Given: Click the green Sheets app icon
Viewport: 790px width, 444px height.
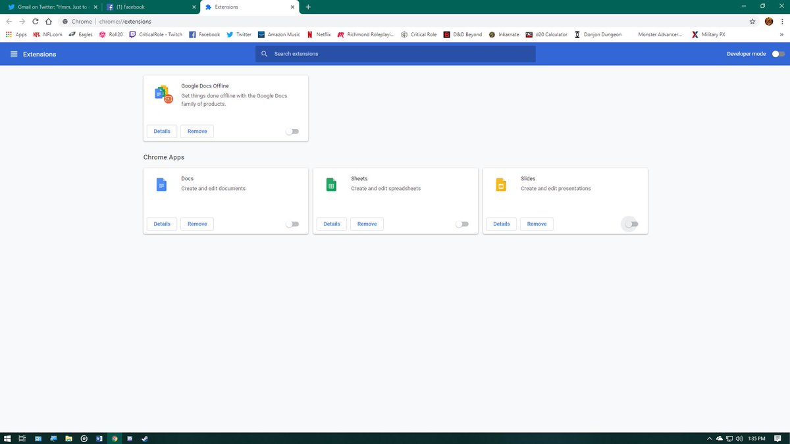Looking at the screenshot, I should [x=331, y=185].
